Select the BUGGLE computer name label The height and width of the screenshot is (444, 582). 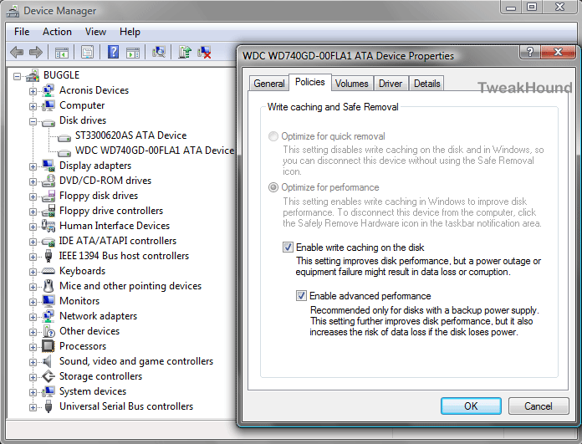pyautogui.click(x=62, y=75)
